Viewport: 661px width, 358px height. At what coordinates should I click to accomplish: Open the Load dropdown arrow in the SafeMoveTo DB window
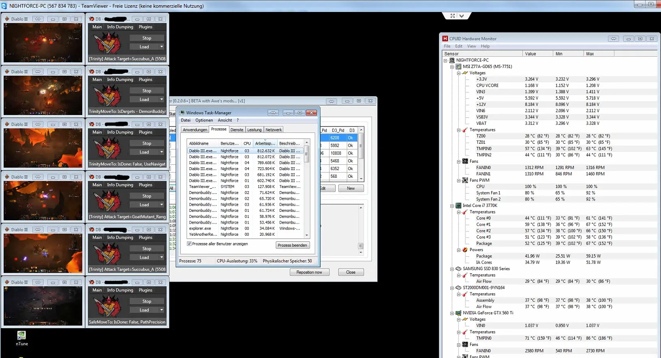(162, 310)
